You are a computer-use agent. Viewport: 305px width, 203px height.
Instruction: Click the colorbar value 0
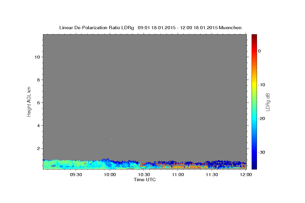click(259, 51)
